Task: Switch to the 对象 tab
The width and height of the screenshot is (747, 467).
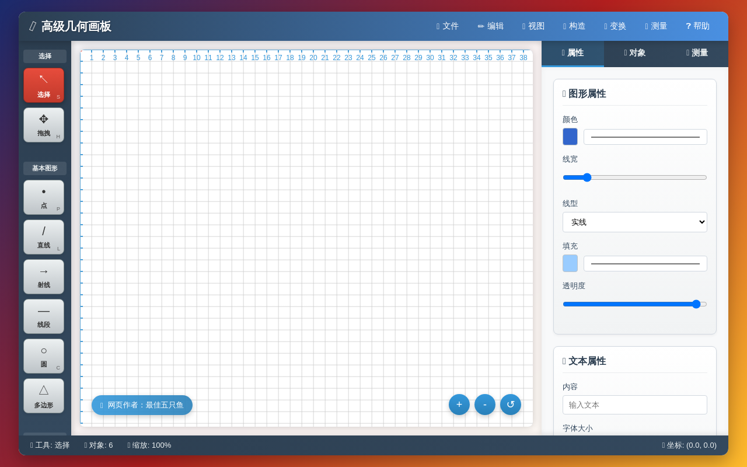Action: (635, 53)
